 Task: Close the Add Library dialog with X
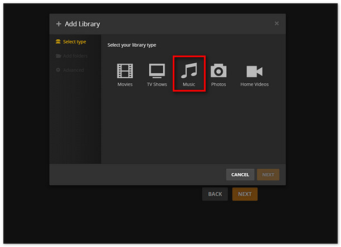tap(277, 23)
